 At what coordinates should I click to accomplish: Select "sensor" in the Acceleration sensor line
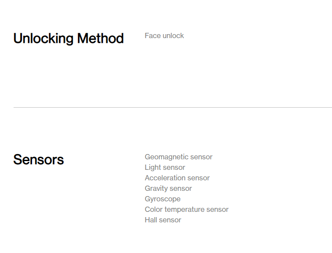198,178
